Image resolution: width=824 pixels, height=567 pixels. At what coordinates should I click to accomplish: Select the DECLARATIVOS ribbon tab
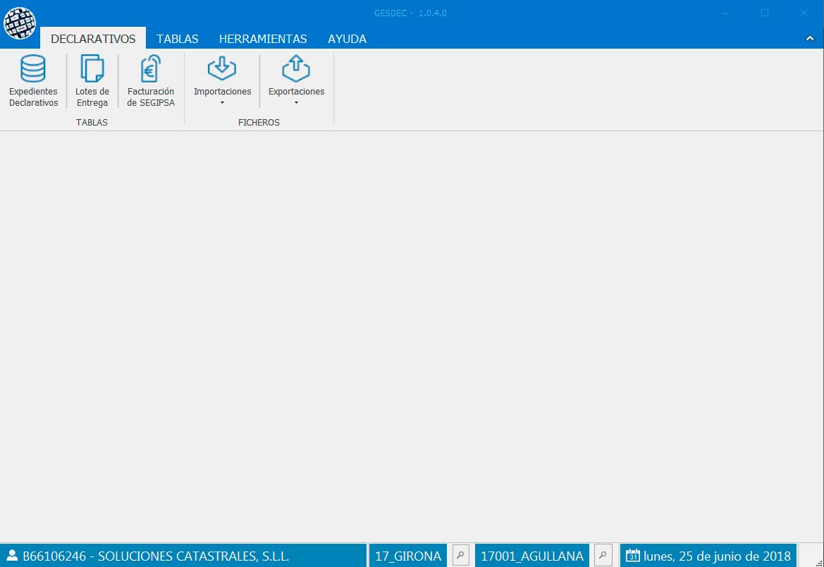tap(93, 39)
